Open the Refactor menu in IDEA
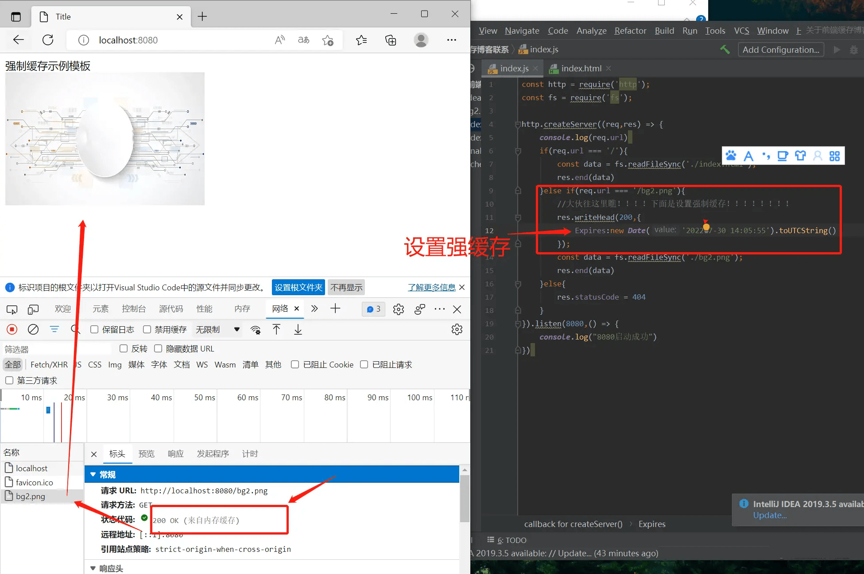The image size is (864, 574). click(630, 31)
